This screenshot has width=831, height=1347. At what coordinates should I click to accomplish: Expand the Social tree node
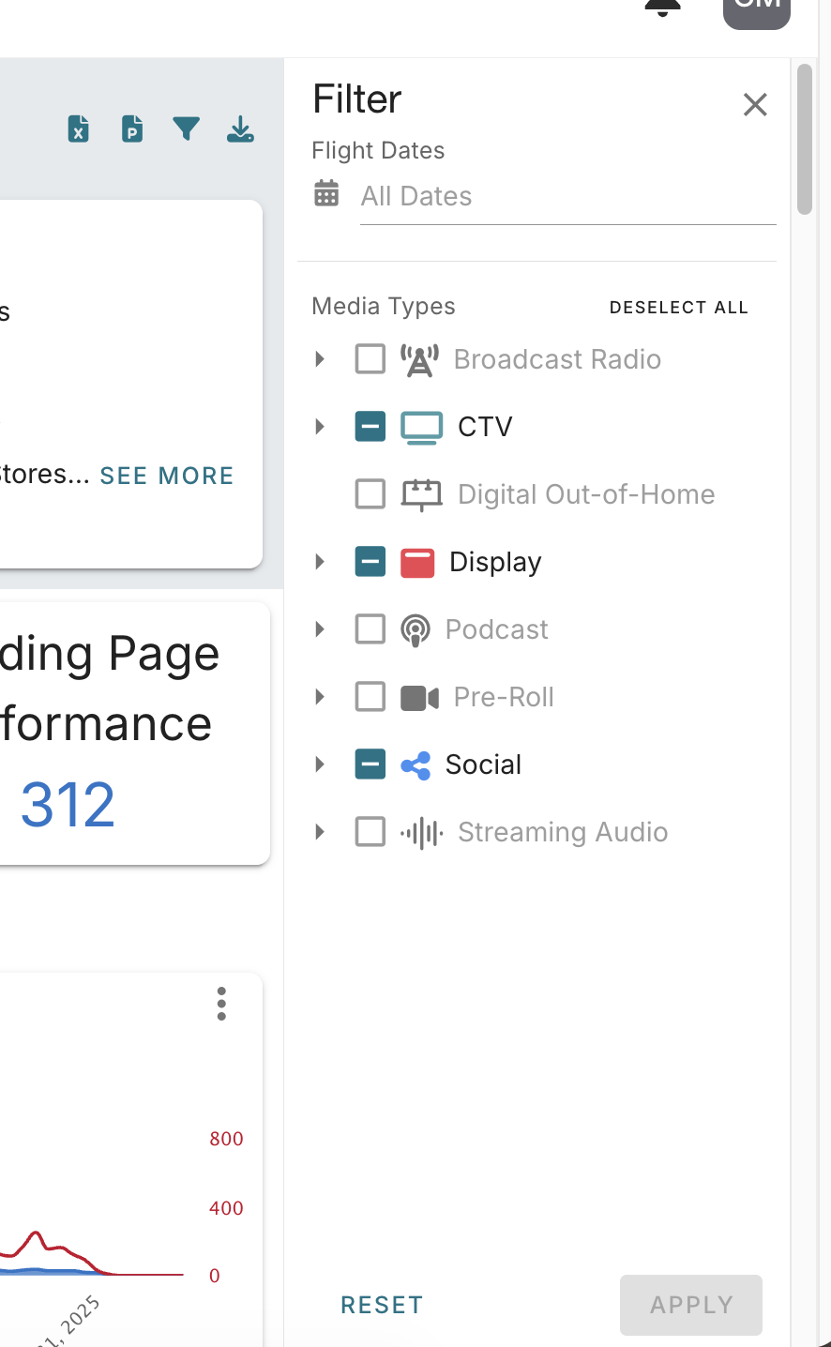click(320, 764)
